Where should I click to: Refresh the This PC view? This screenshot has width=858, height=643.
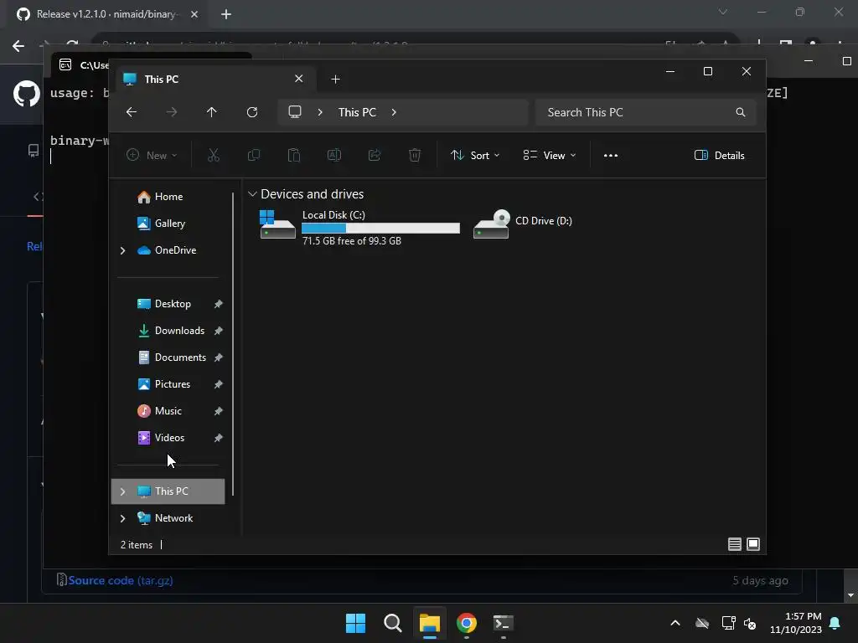(x=251, y=112)
